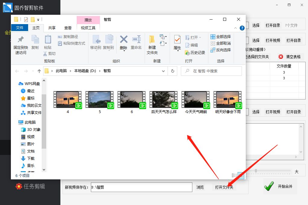The width and height of the screenshot is (308, 205).
Task: Select 此电脑 in navigation pane
Action: coord(27,122)
